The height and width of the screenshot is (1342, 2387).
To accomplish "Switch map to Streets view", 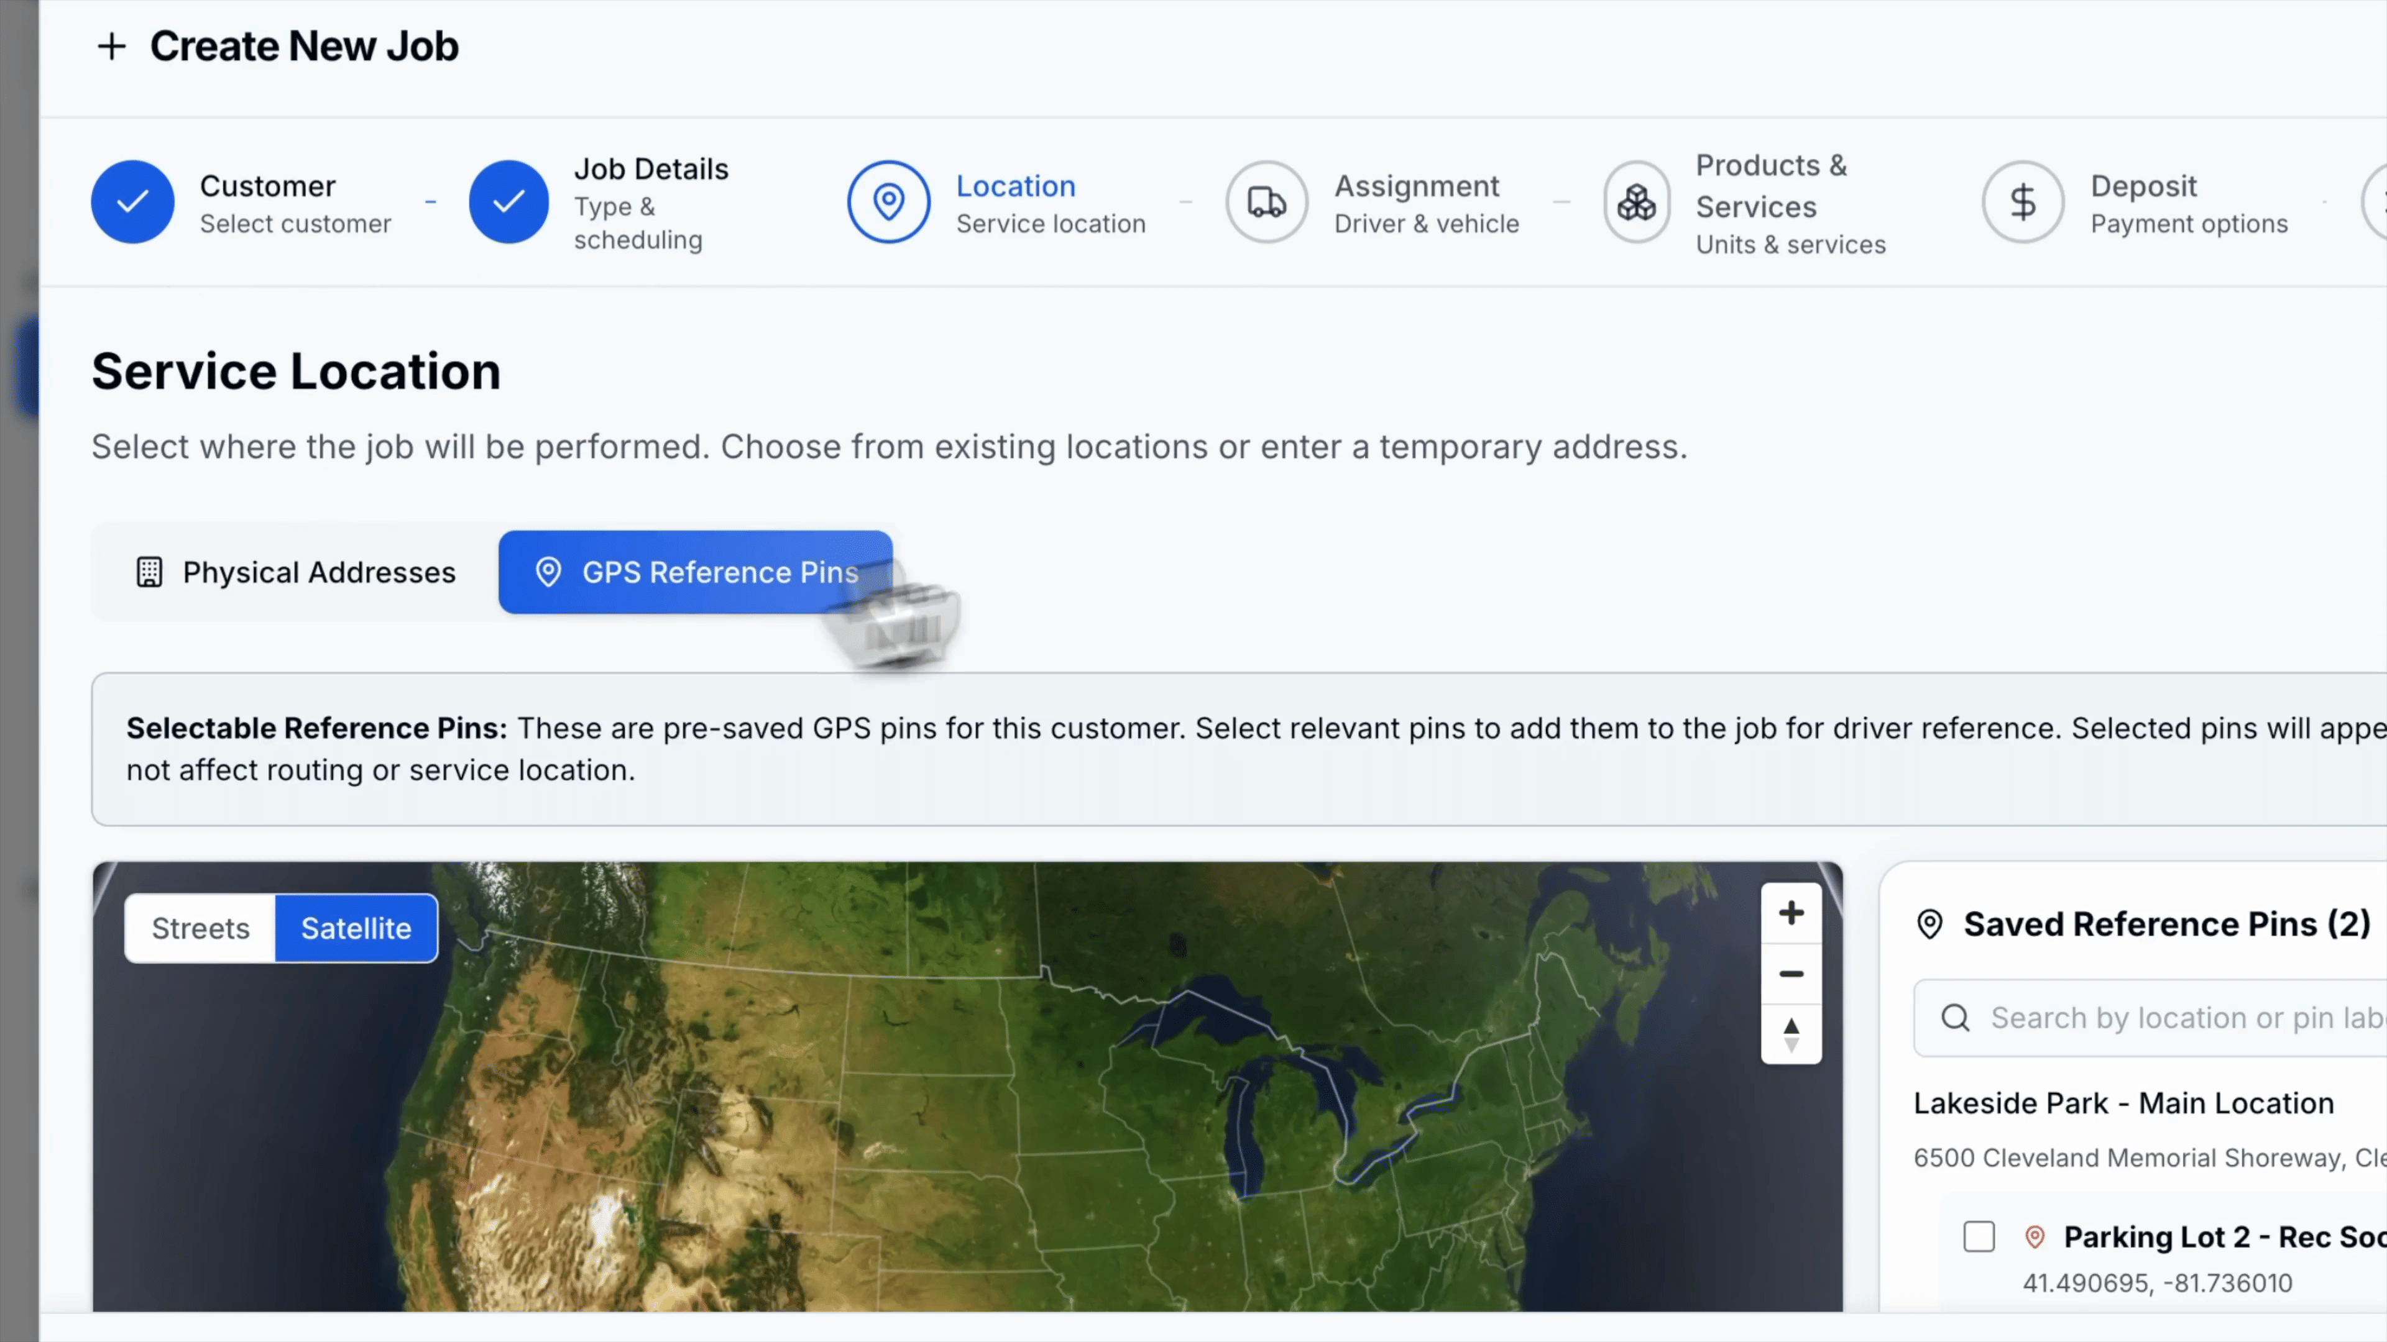I will [200, 928].
